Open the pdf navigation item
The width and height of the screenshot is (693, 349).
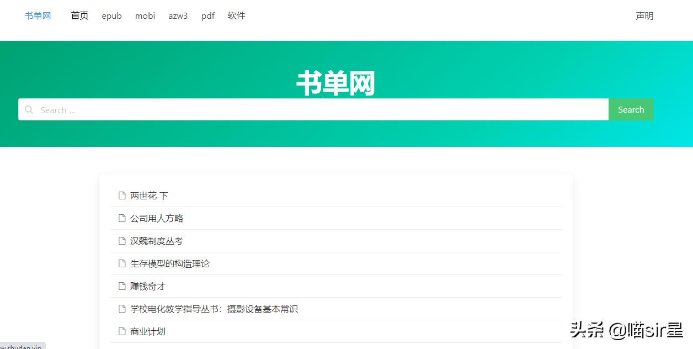207,15
